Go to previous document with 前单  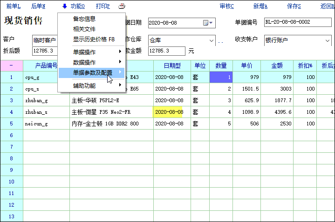pyautogui.click(x=14, y=7)
